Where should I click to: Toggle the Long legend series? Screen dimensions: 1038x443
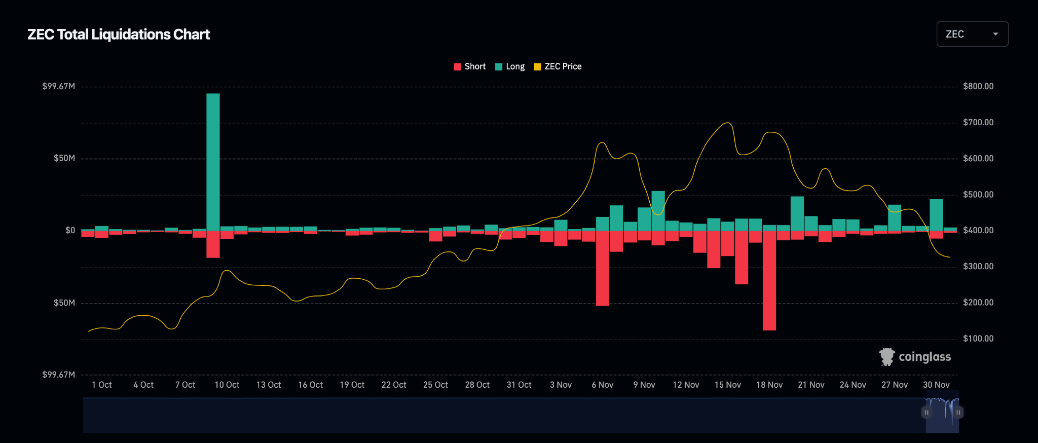[510, 66]
